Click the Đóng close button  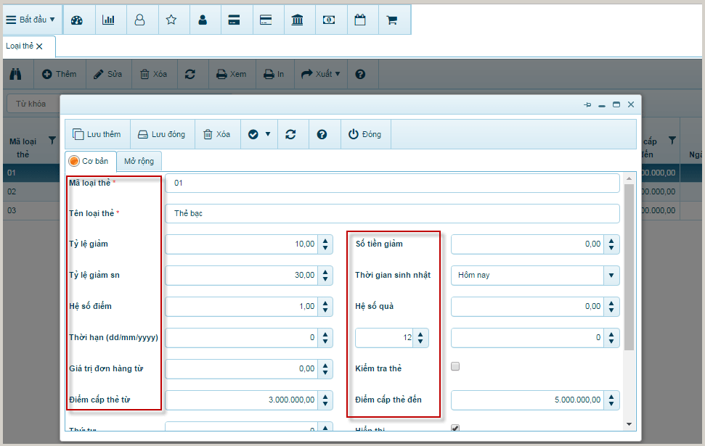coord(365,134)
